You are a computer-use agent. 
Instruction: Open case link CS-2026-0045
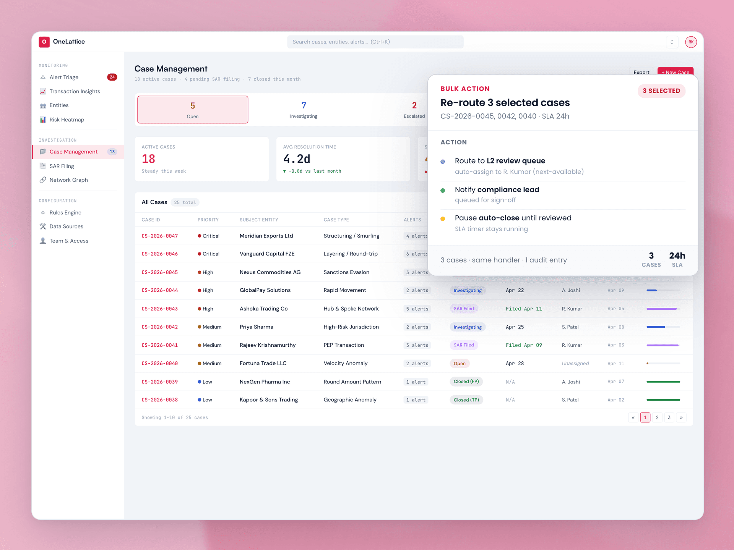coord(160,272)
